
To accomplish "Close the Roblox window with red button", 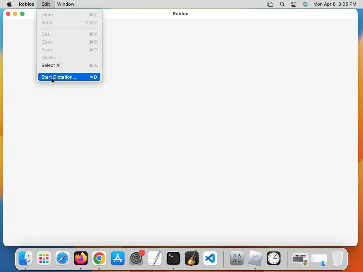I will pos(8,14).
